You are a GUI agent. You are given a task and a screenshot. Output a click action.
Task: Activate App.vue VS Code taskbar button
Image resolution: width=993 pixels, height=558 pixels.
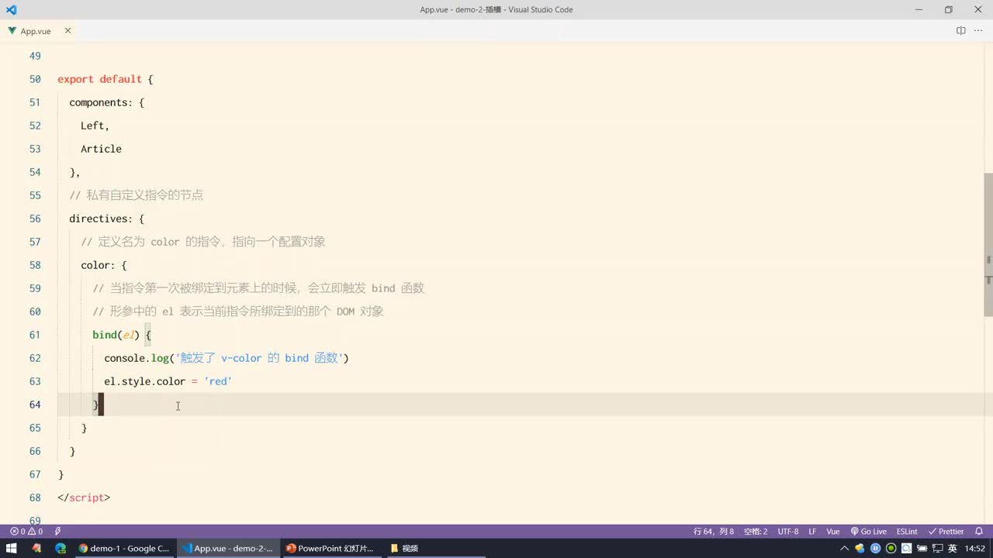click(227, 548)
